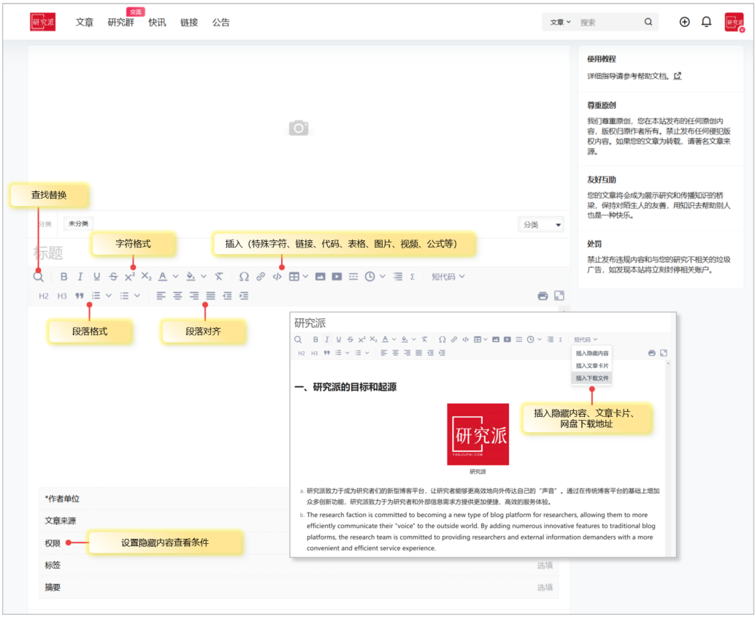Clear formatting in main editor toolbar
Image resolution: width=755 pixels, height=617 pixels.
(219, 277)
